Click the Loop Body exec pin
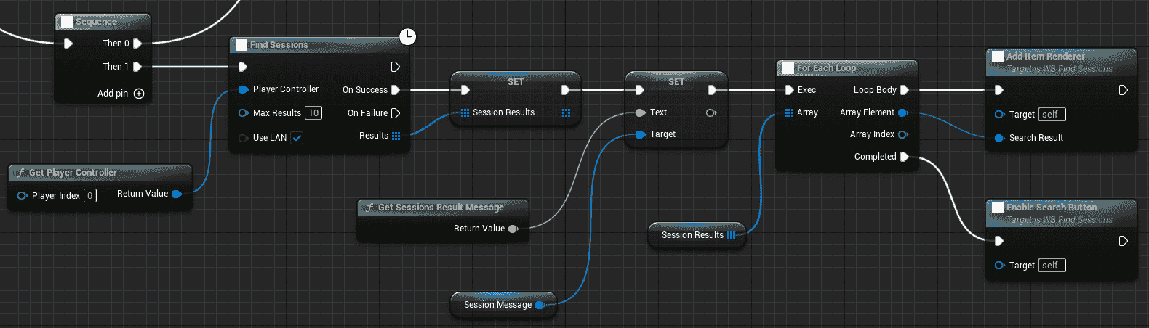This screenshot has height=328, width=1149. click(905, 90)
